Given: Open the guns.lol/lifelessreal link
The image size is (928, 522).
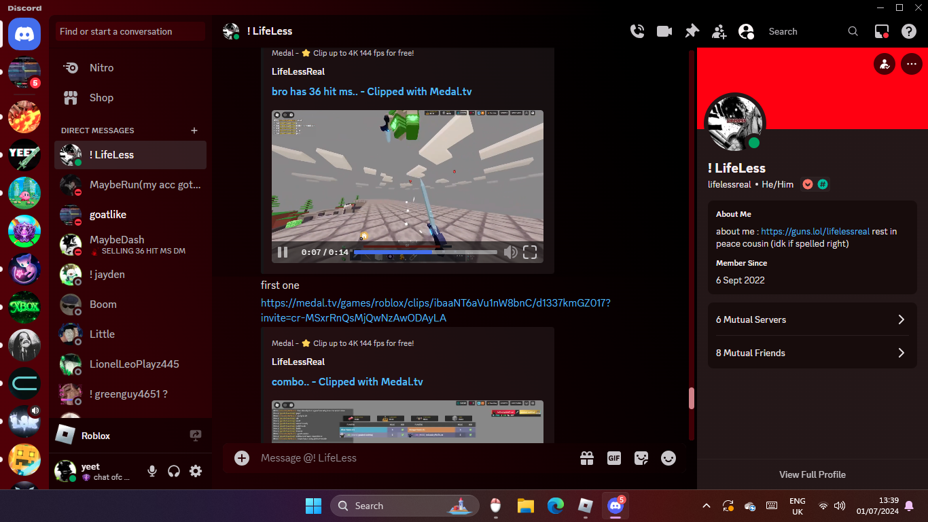Looking at the screenshot, I should click(815, 232).
